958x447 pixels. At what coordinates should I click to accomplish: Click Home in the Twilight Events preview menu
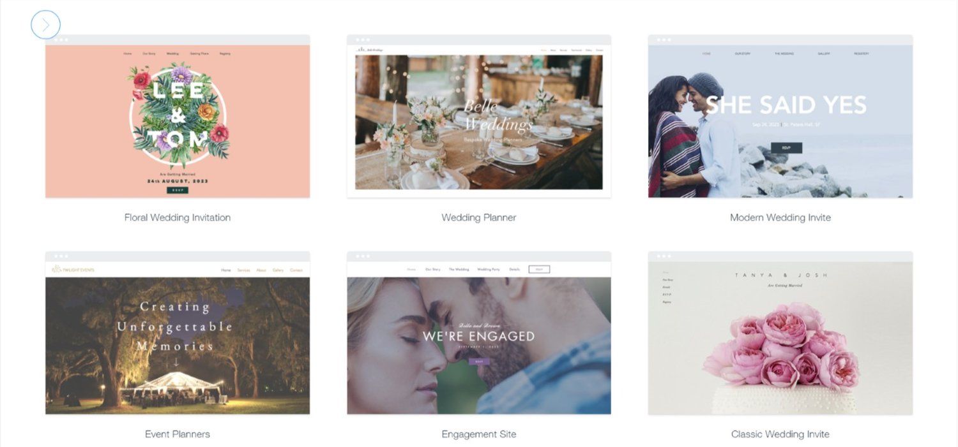click(x=226, y=270)
